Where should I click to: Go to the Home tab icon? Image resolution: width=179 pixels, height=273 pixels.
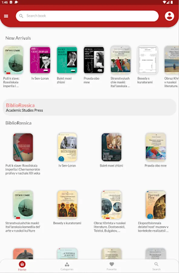tap(22, 264)
